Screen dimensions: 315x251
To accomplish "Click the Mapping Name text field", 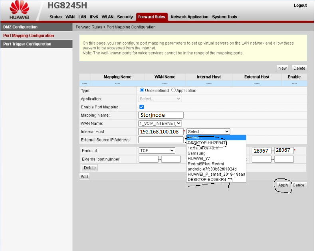I will point(160,115).
